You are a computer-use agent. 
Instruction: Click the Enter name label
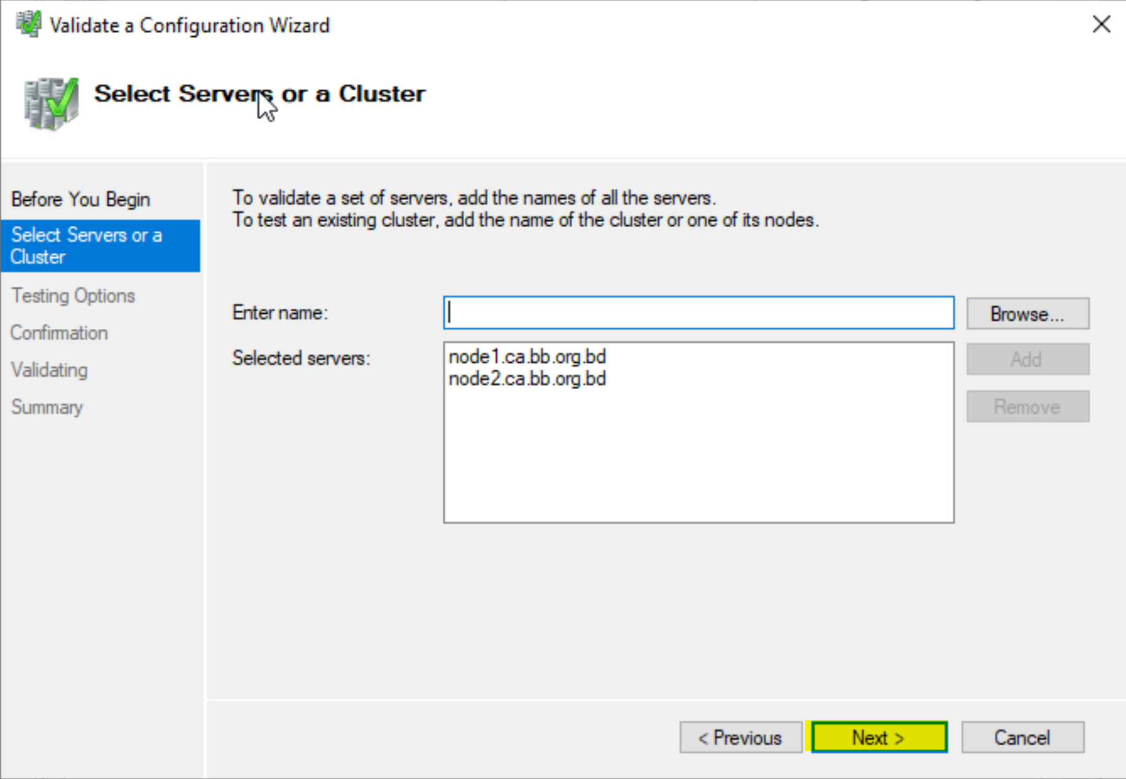pos(280,313)
